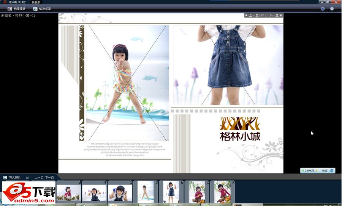Click the 输出成品 export icon
Screen dimensions: 342x206
35,9
